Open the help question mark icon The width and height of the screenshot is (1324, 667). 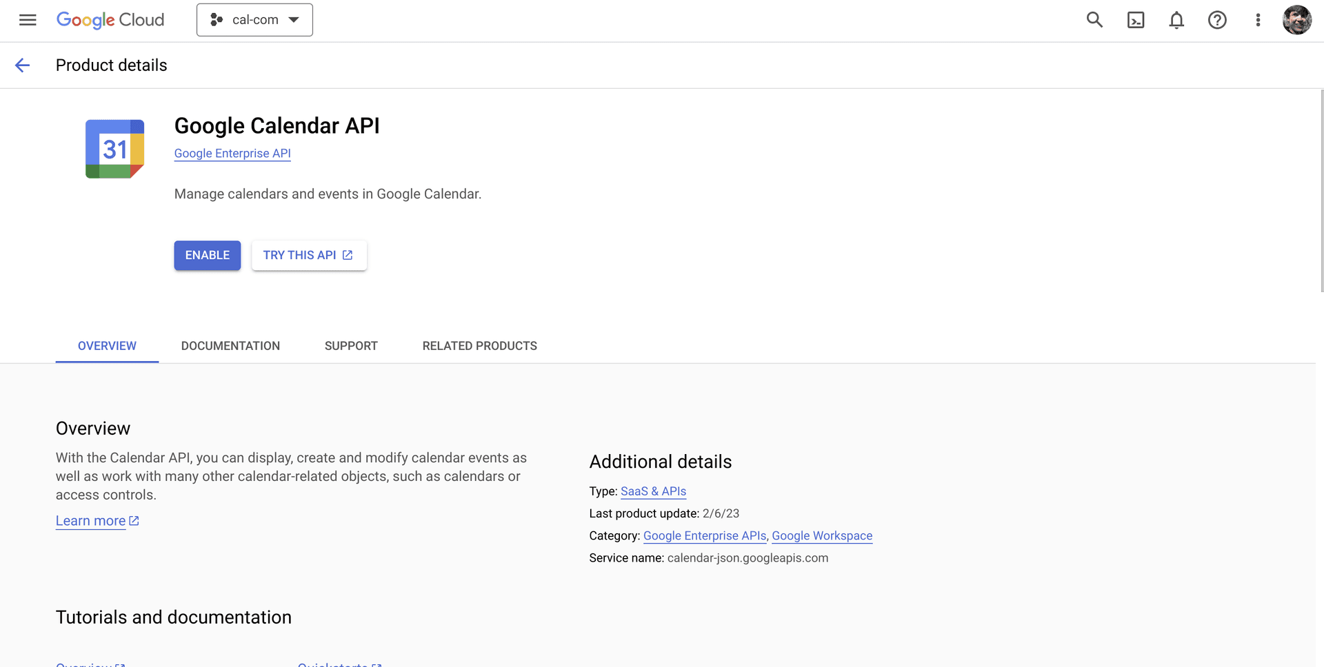(x=1217, y=20)
